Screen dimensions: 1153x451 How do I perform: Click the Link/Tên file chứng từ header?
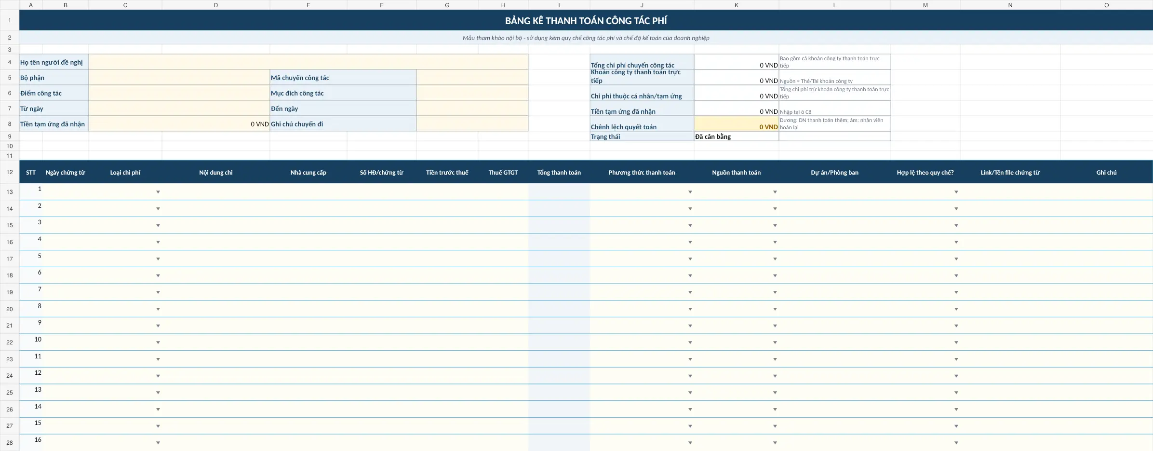[1010, 172]
